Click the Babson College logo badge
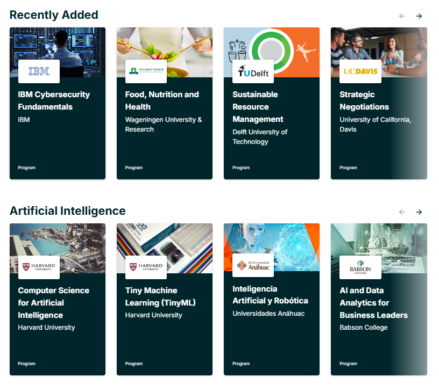This screenshot has width=439, height=385. click(x=360, y=267)
